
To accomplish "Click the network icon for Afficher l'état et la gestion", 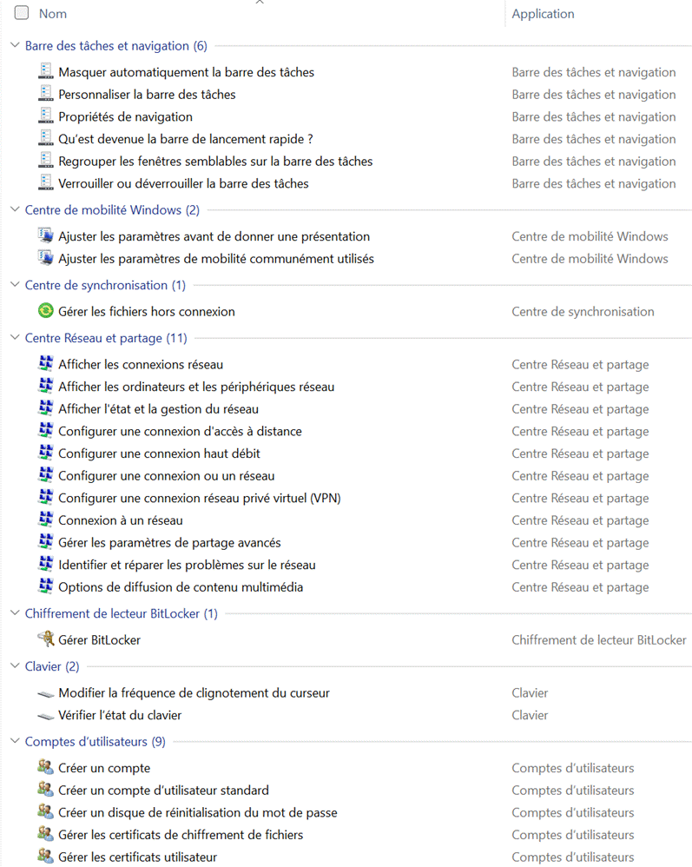I will tap(46, 408).
